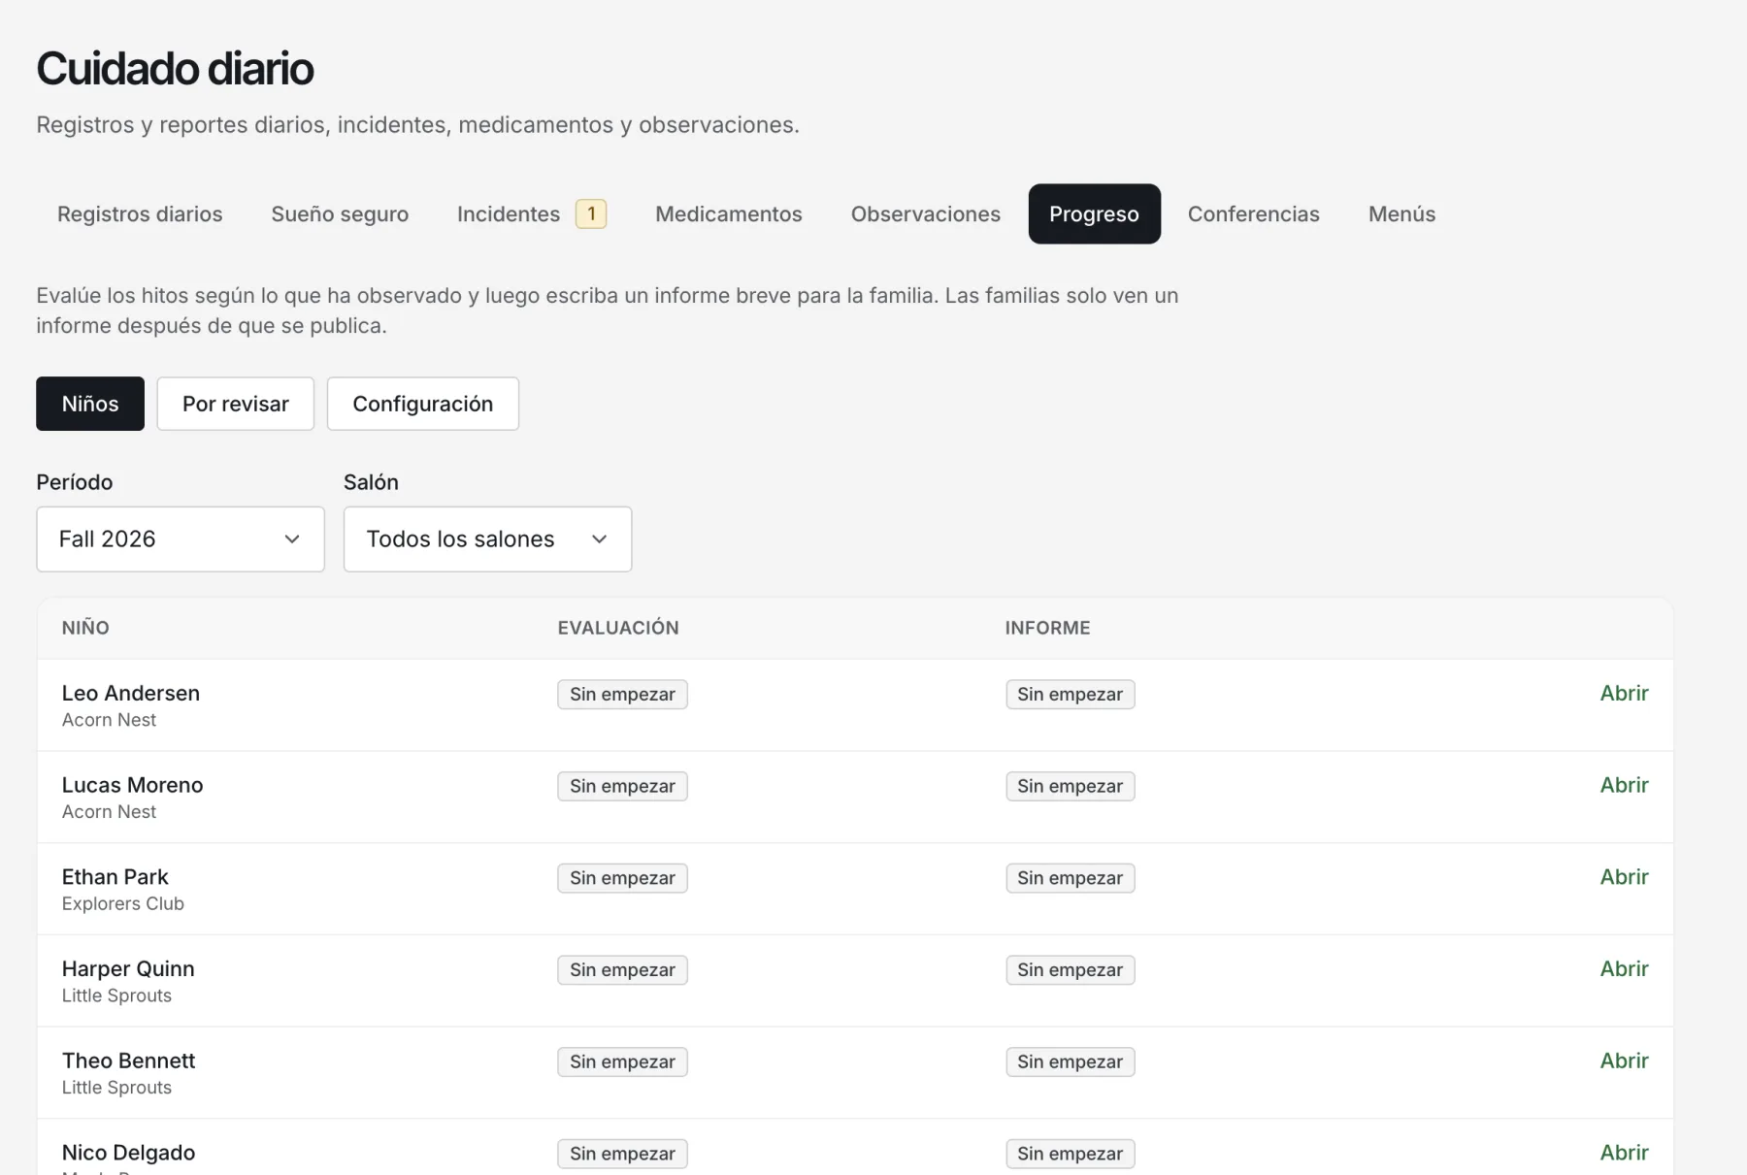Click Leo Andersen's Informe status badge
The width and height of the screenshot is (1747, 1175).
1070,695
